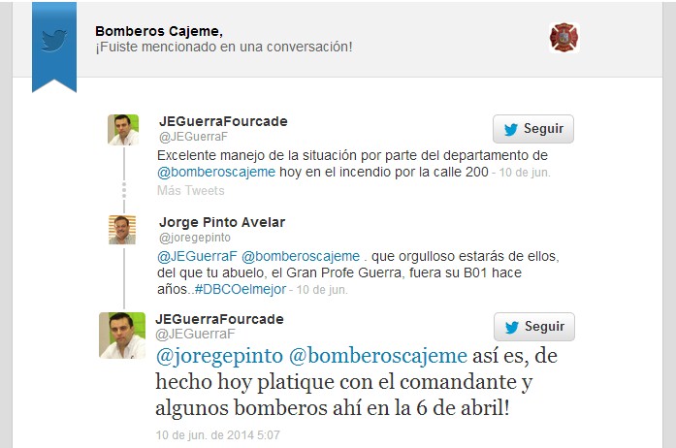Open Jorge Pinto Avelar's profile picture
Screen dimensions: 676x448
coord(122,230)
